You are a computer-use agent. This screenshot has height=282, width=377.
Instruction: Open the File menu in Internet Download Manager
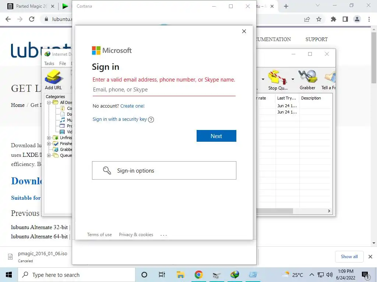coord(63,64)
